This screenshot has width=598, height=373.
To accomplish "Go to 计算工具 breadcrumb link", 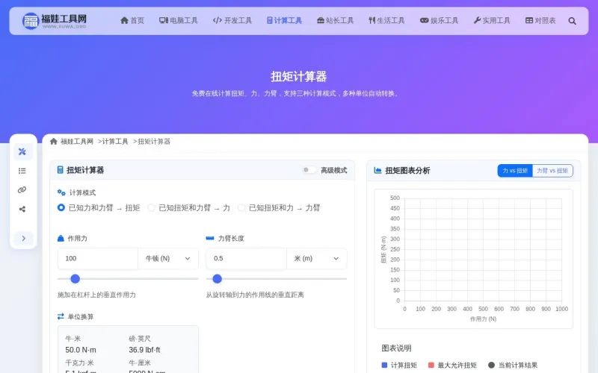I will click(x=115, y=142).
